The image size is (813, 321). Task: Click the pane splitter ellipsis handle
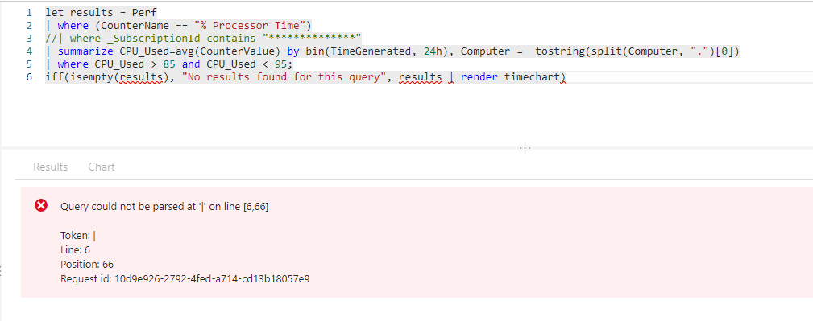click(525, 147)
